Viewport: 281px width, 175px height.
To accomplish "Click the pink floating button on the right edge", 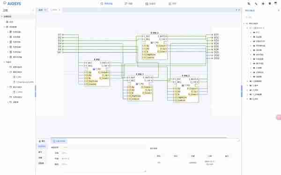I will click(279, 117).
